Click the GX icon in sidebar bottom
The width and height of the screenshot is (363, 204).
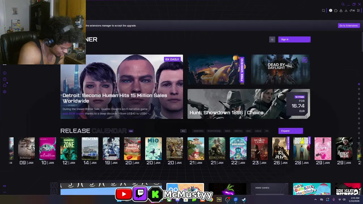pyautogui.click(x=5, y=186)
